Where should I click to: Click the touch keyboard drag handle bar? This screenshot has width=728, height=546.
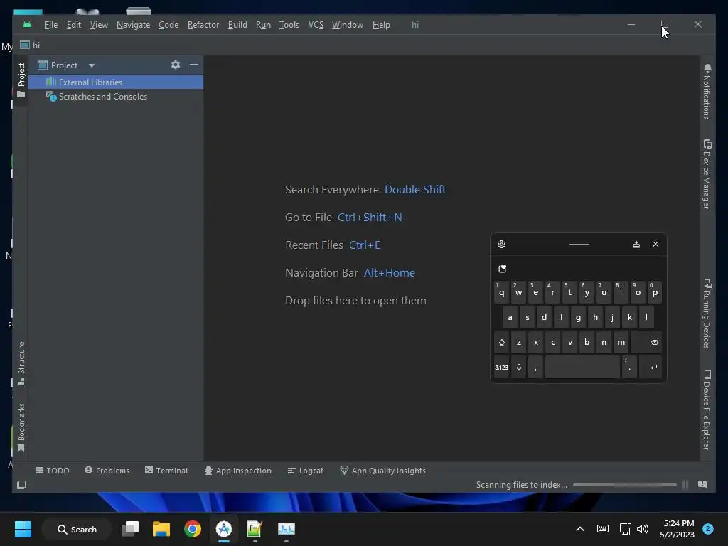pyautogui.click(x=579, y=245)
